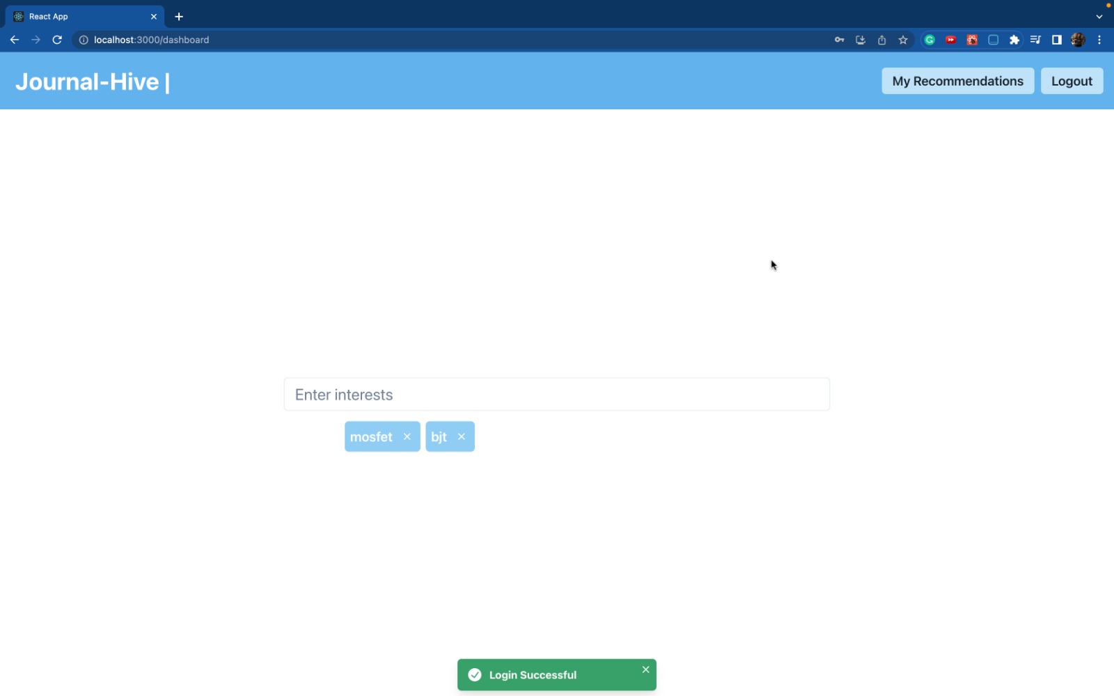Open a new browser tab
The image size is (1114, 696).
(x=179, y=17)
